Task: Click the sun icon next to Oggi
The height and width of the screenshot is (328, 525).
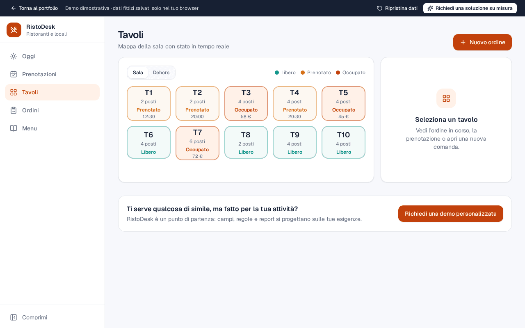Action: (14, 56)
